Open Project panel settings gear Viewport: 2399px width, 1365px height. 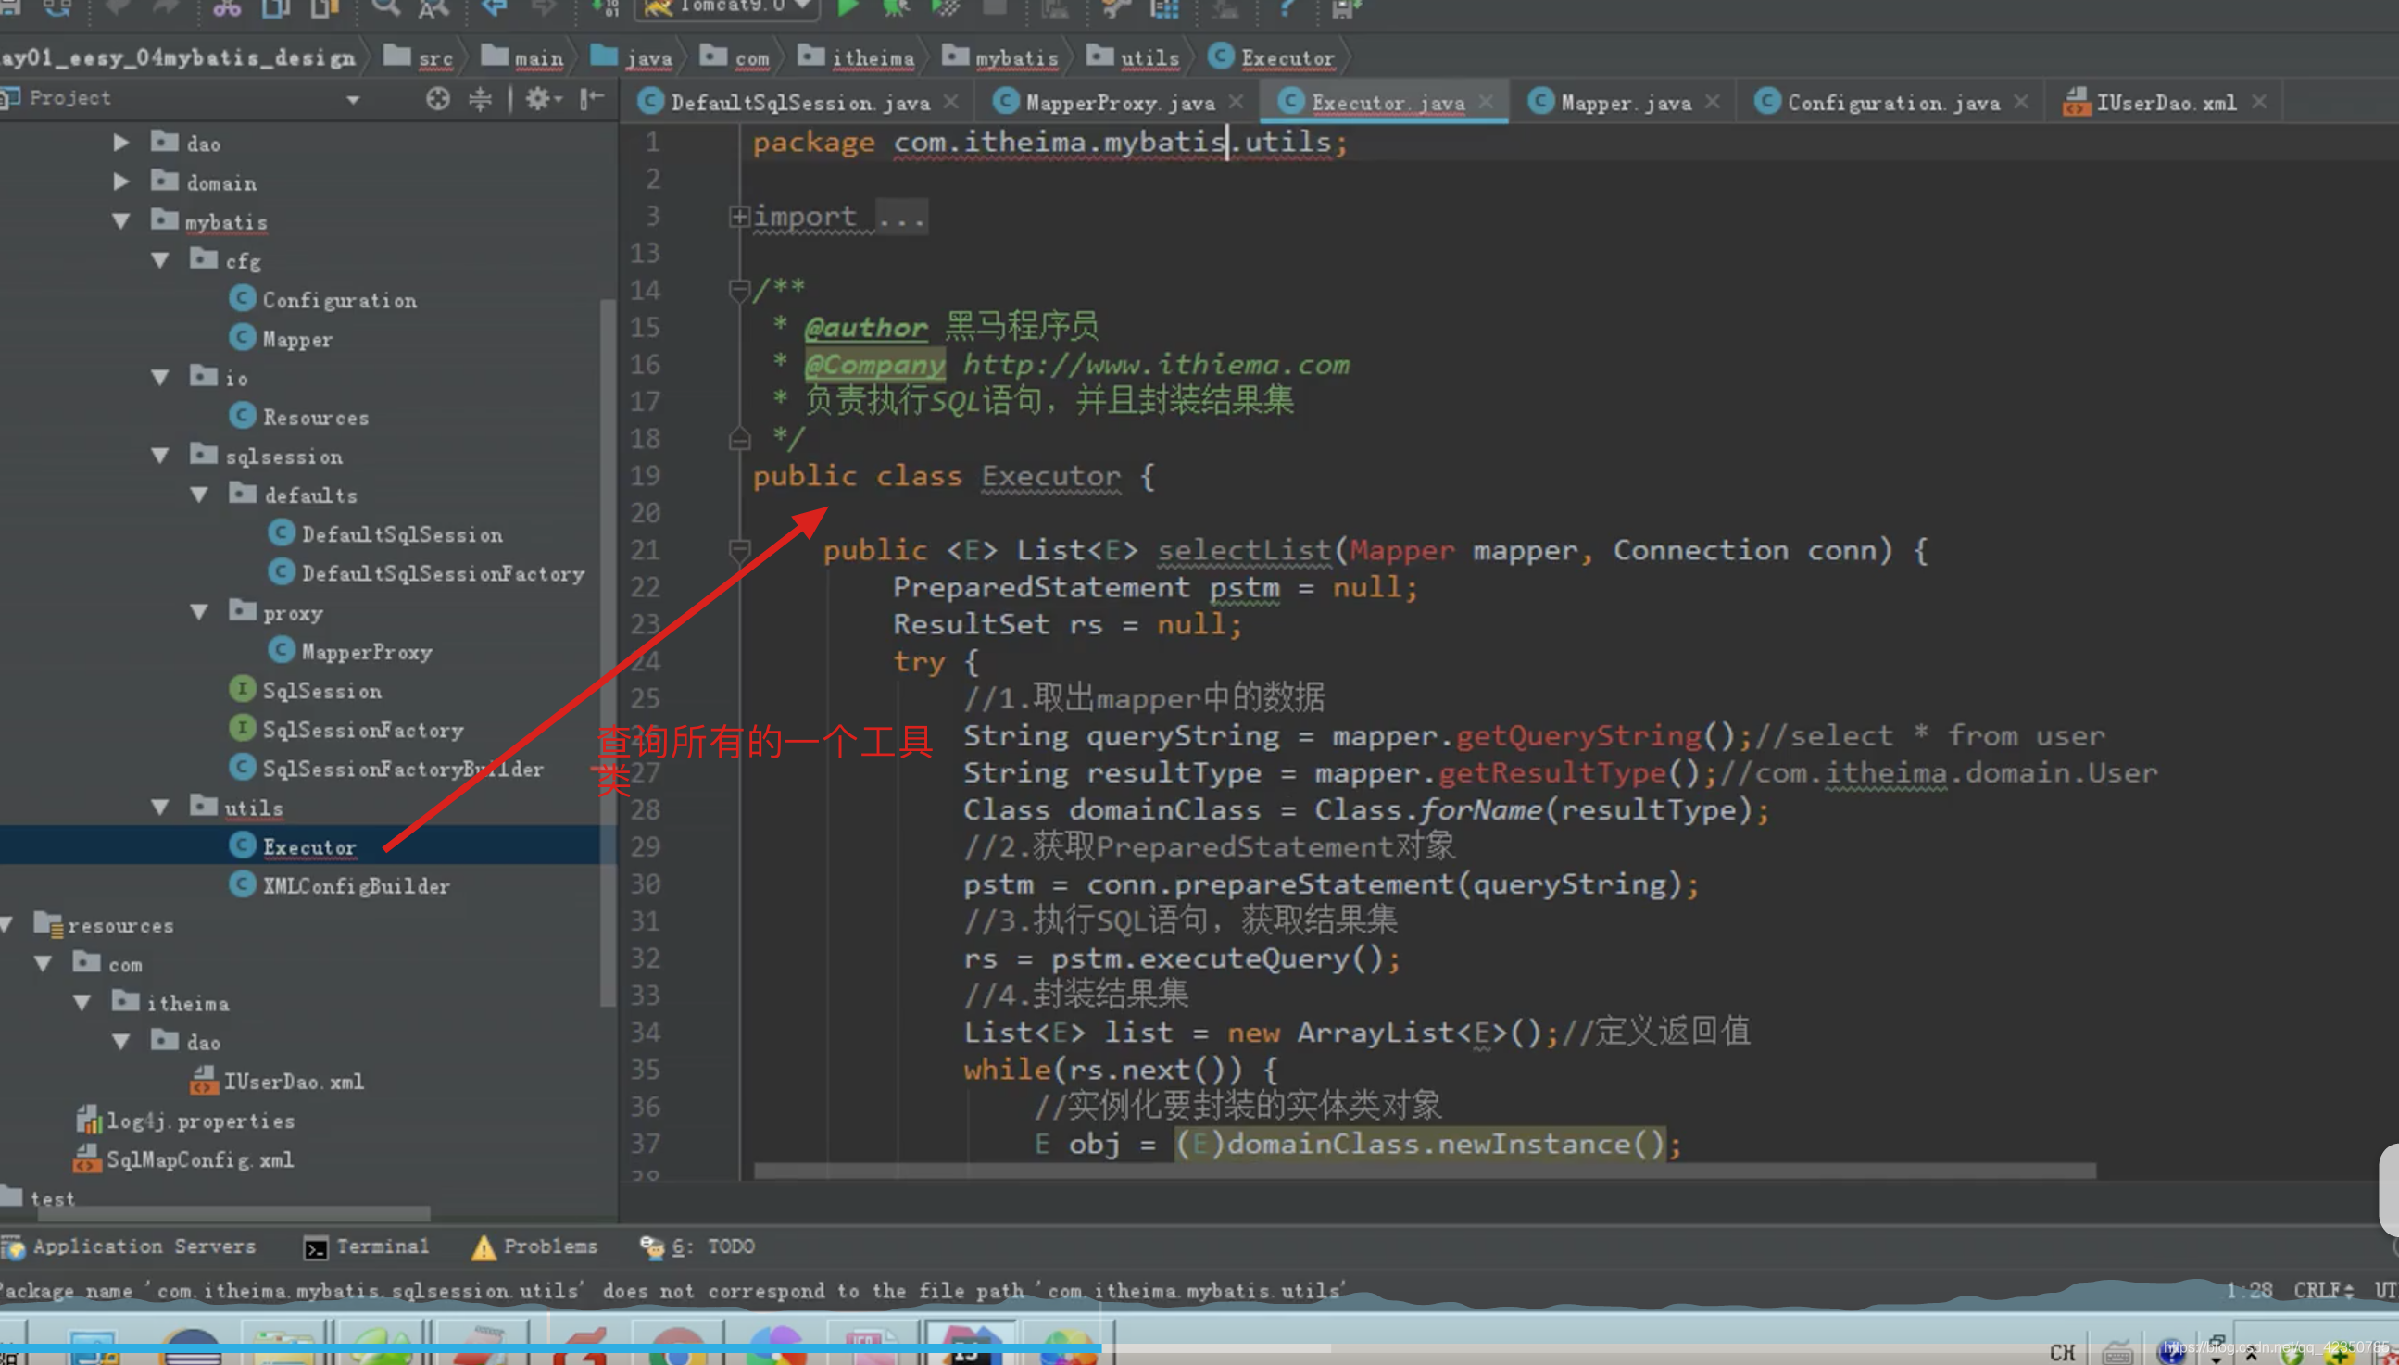coord(542,98)
